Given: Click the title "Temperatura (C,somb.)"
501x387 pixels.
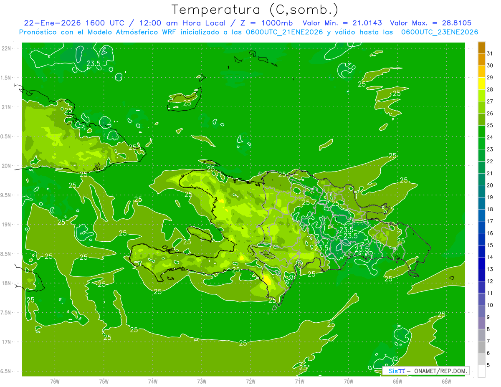Looking at the screenshot, I should pos(255,10).
